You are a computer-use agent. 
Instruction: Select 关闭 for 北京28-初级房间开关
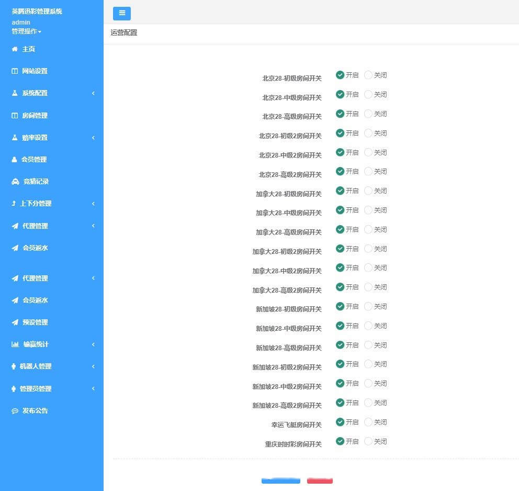coord(368,75)
